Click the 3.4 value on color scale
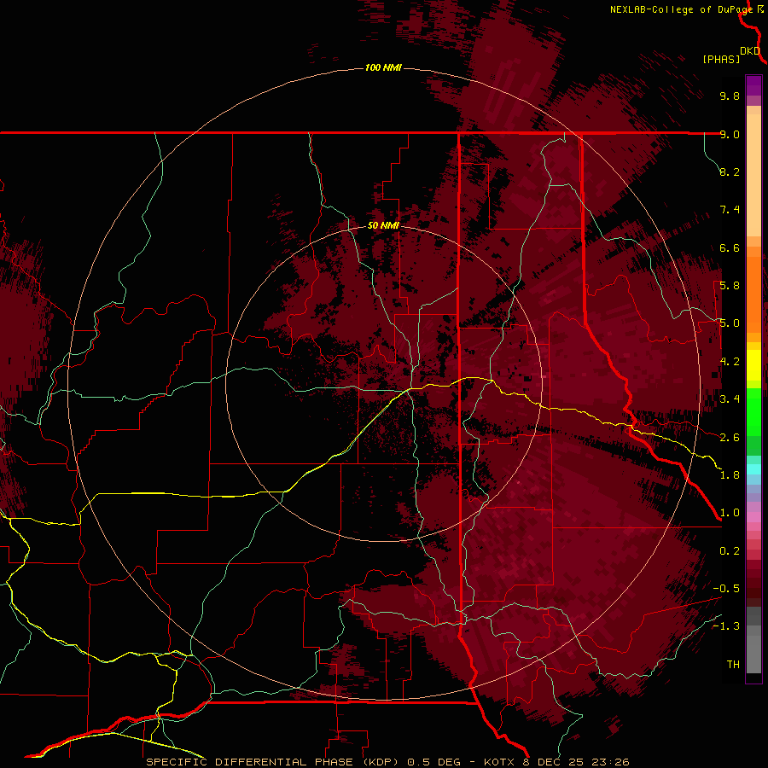 (730, 399)
